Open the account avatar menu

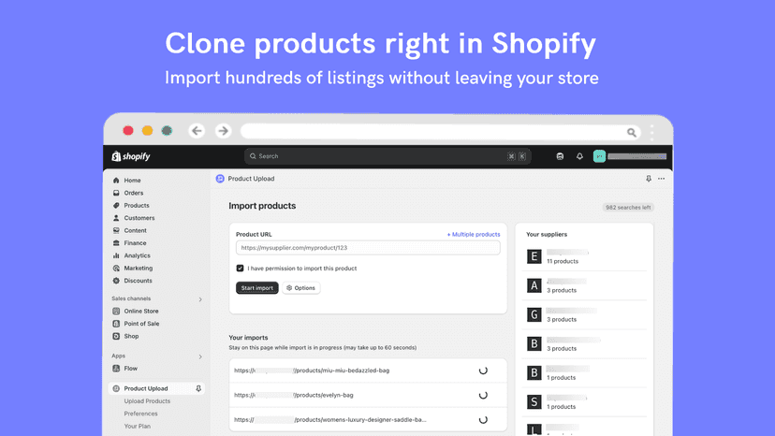pos(599,156)
